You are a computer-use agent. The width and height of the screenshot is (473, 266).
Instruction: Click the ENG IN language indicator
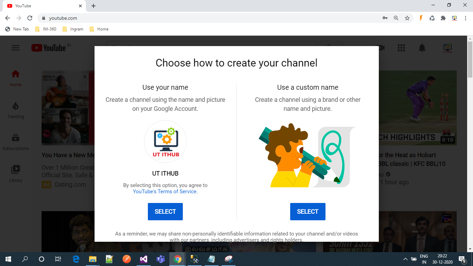424,259
